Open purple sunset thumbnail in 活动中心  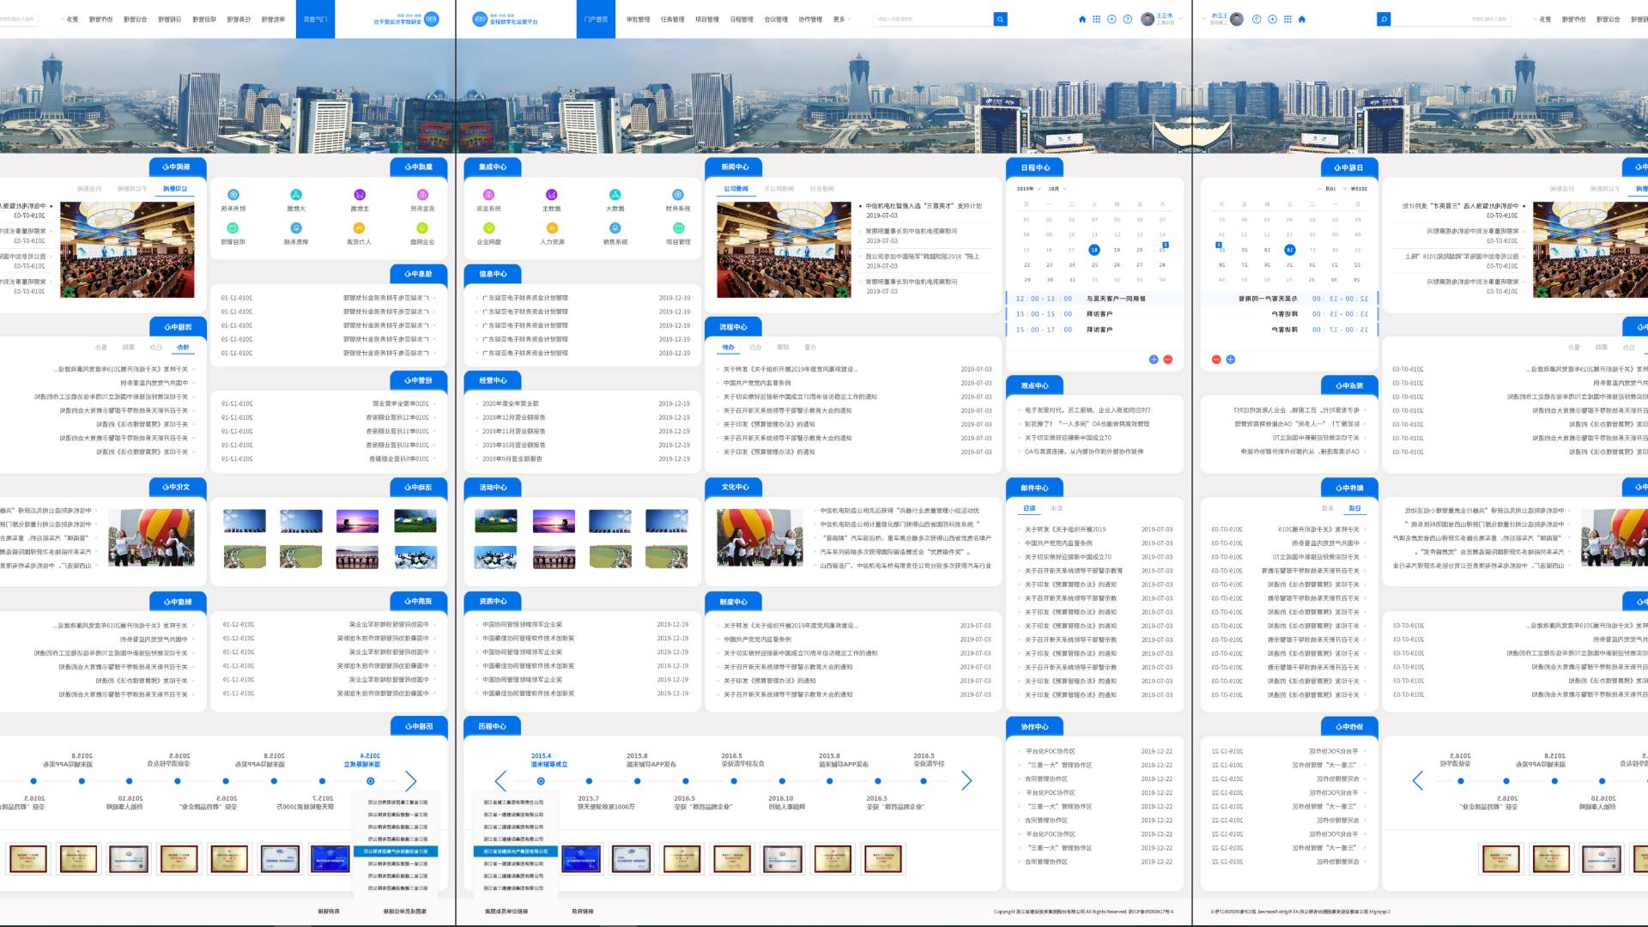pos(554,521)
